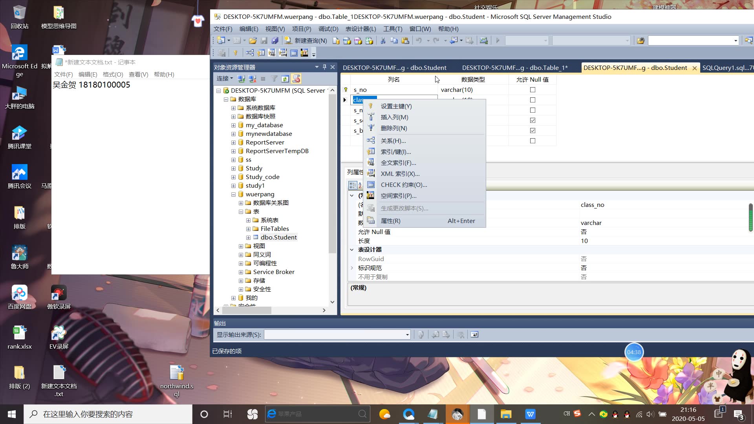Click the 索引/键 dialog option
Screen dimensions: 754x424
[x=395, y=152]
